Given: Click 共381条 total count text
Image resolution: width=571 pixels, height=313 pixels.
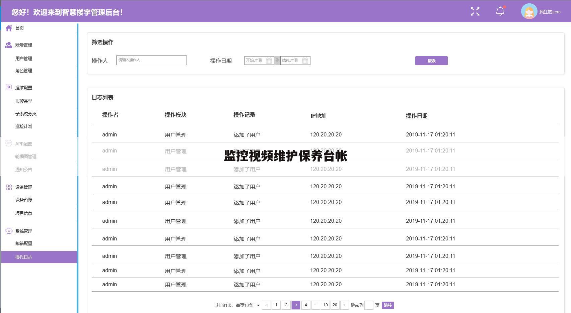Looking at the screenshot, I should pyautogui.click(x=224, y=305).
